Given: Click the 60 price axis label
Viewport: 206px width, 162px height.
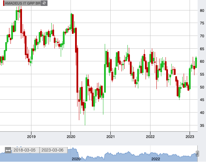Looking at the screenshot, I should 202,61.
